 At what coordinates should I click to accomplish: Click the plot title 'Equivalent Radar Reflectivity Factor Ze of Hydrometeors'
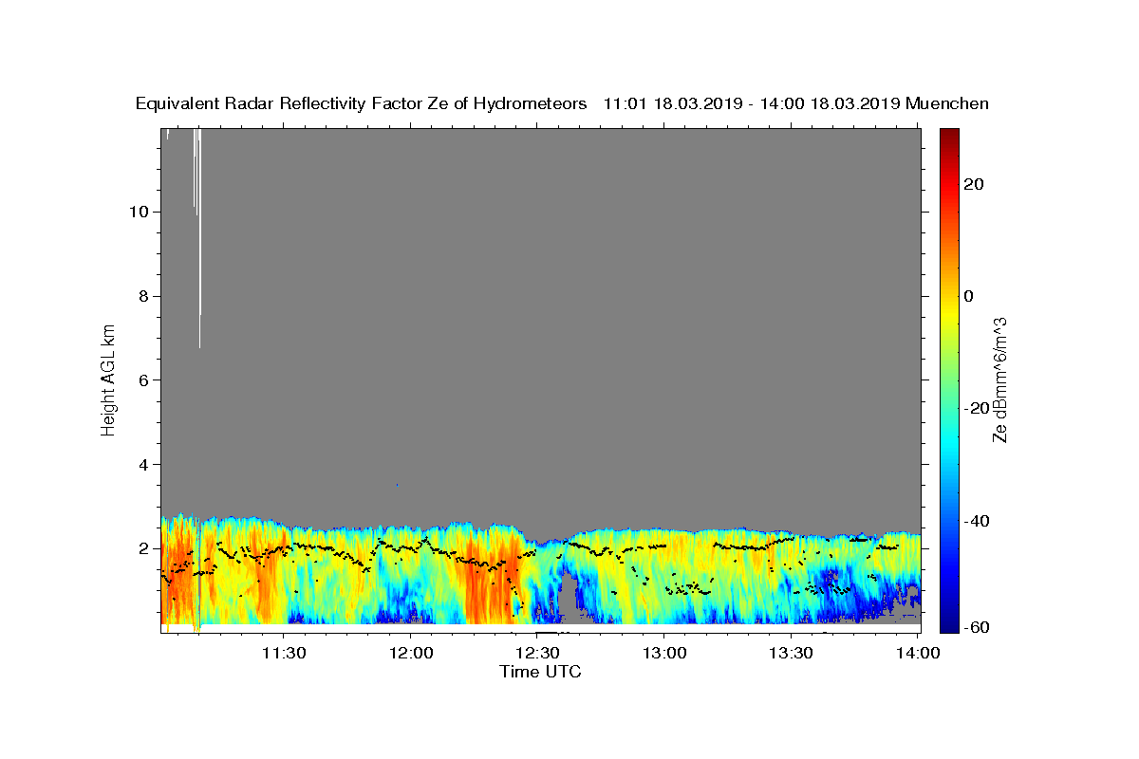coord(361,104)
